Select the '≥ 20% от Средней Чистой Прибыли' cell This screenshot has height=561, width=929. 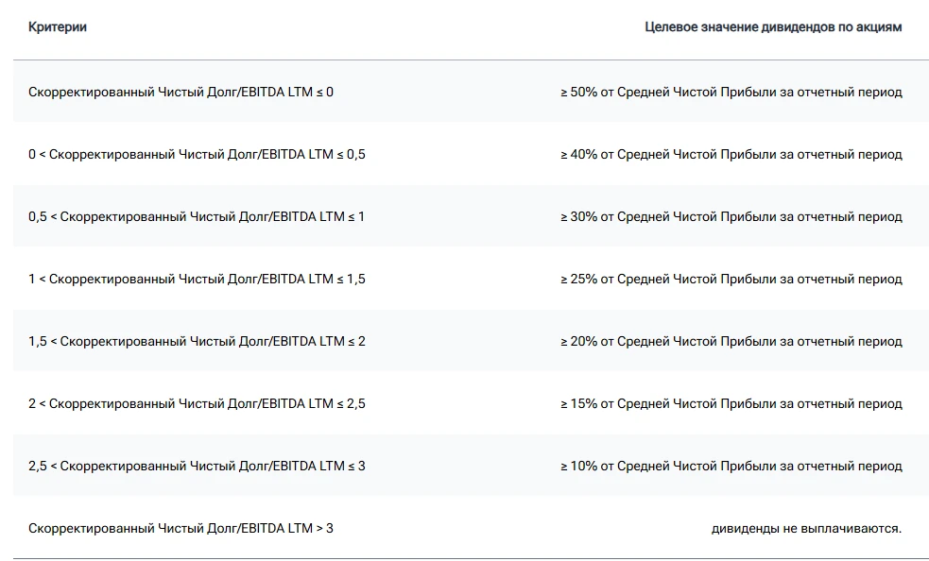[x=731, y=341]
